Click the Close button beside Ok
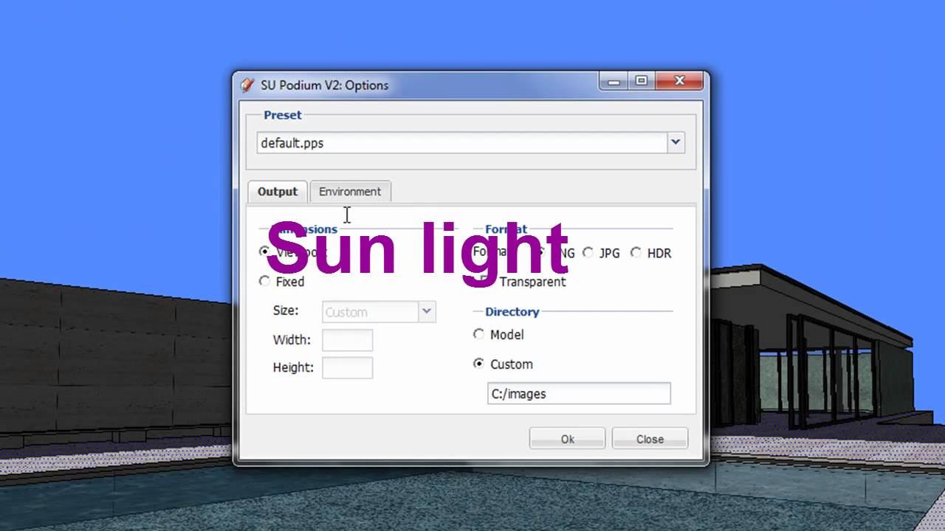The height and width of the screenshot is (531, 945). [x=650, y=439]
